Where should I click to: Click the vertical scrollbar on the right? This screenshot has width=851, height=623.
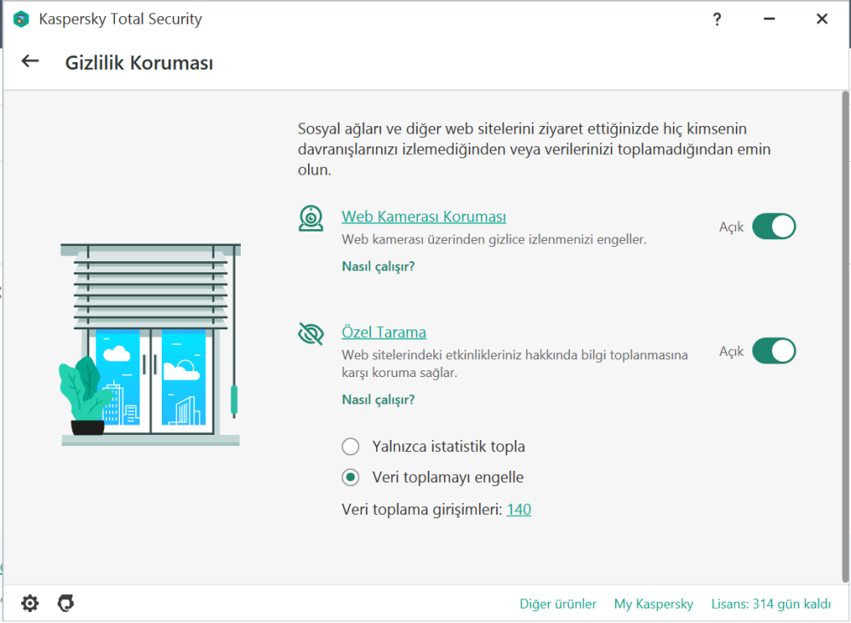(846, 336)
